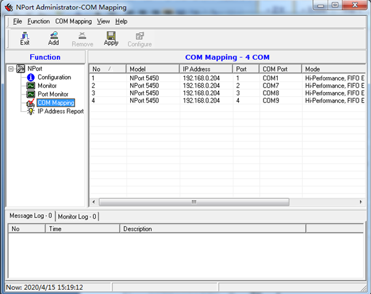
Task: Select the IP Address Report icon
Action: coord(31,112)
